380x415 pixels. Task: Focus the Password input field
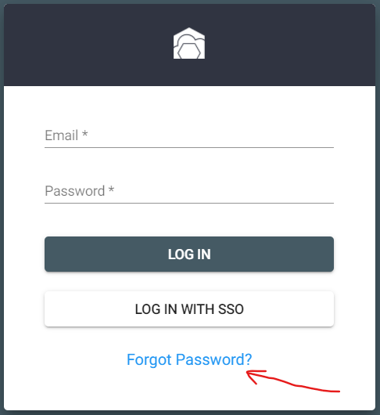(189, 191)
